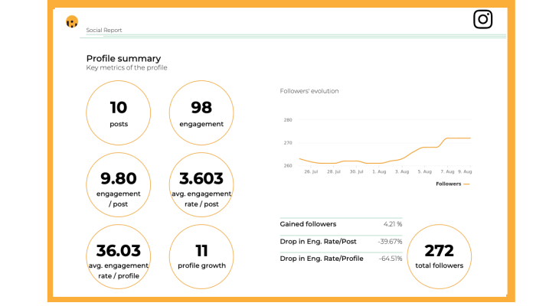Select the Drop in Eng. Rate/Post row

(341, 241)
